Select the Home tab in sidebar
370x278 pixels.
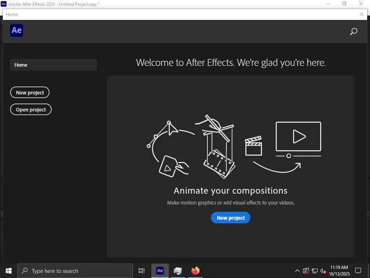(x=53, y=65)
